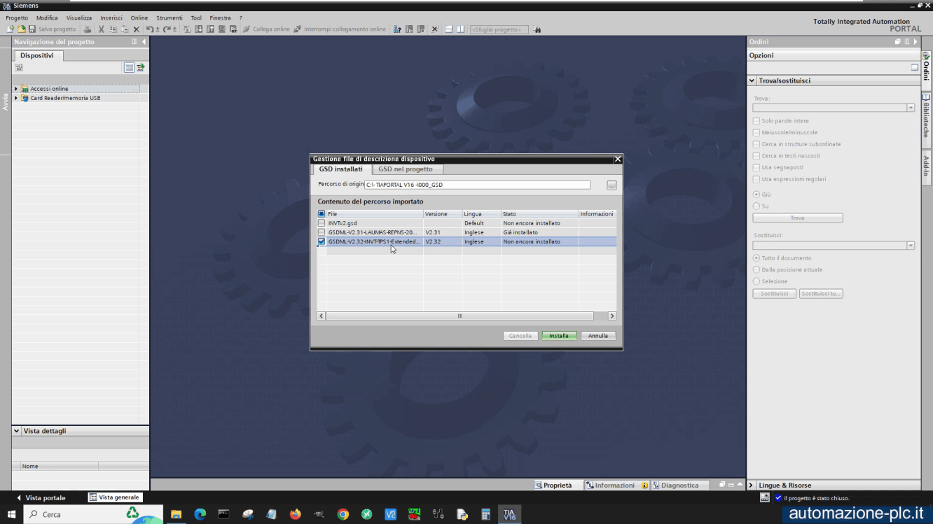Open the Sfoglia progetto dropdown field
This screenshot has height=524, width=933.
pyautogui.click(x=499, y=29)
